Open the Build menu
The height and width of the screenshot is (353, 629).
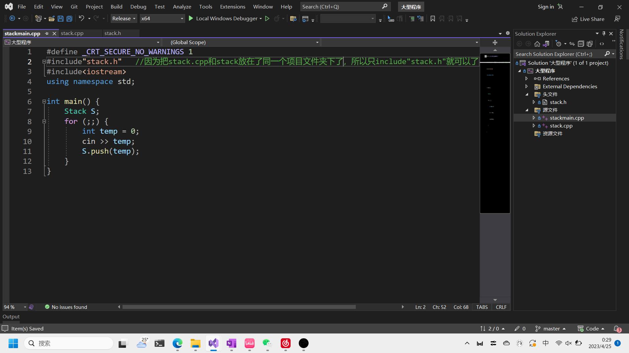(x=116, y=7)
